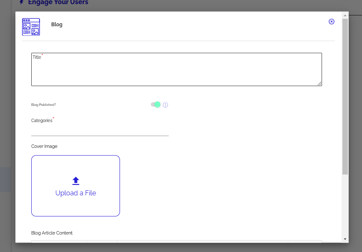Click the Blog layout icon in header
Screen dimensions: 362x252
pos(31,27)
